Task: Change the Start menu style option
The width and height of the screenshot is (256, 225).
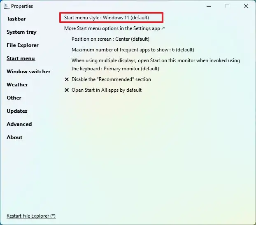Action: (x=106, y=18)
